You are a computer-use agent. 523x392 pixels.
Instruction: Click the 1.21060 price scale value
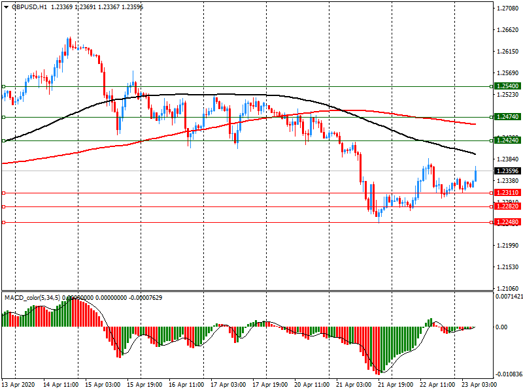tap(508, 288)
